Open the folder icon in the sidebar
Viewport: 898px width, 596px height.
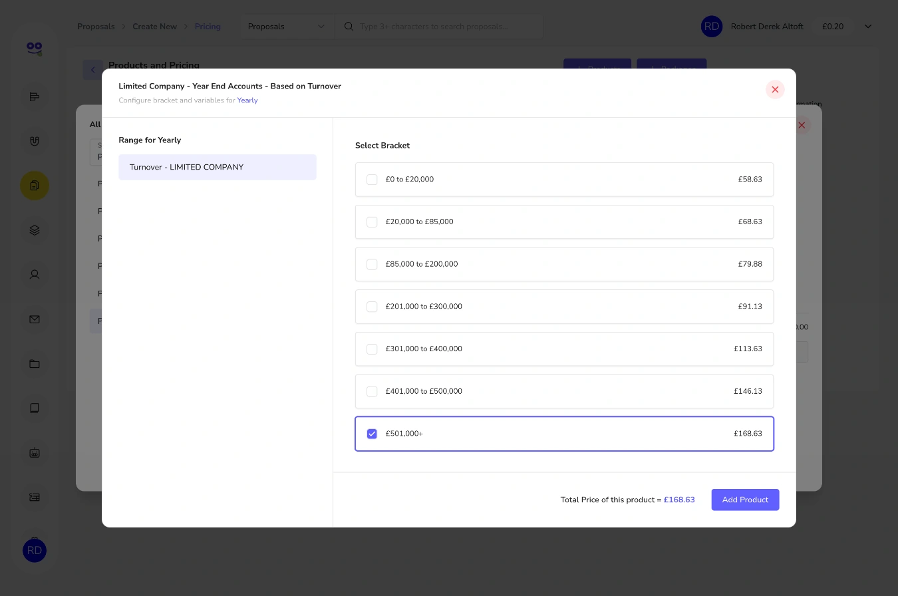[35, 364]
